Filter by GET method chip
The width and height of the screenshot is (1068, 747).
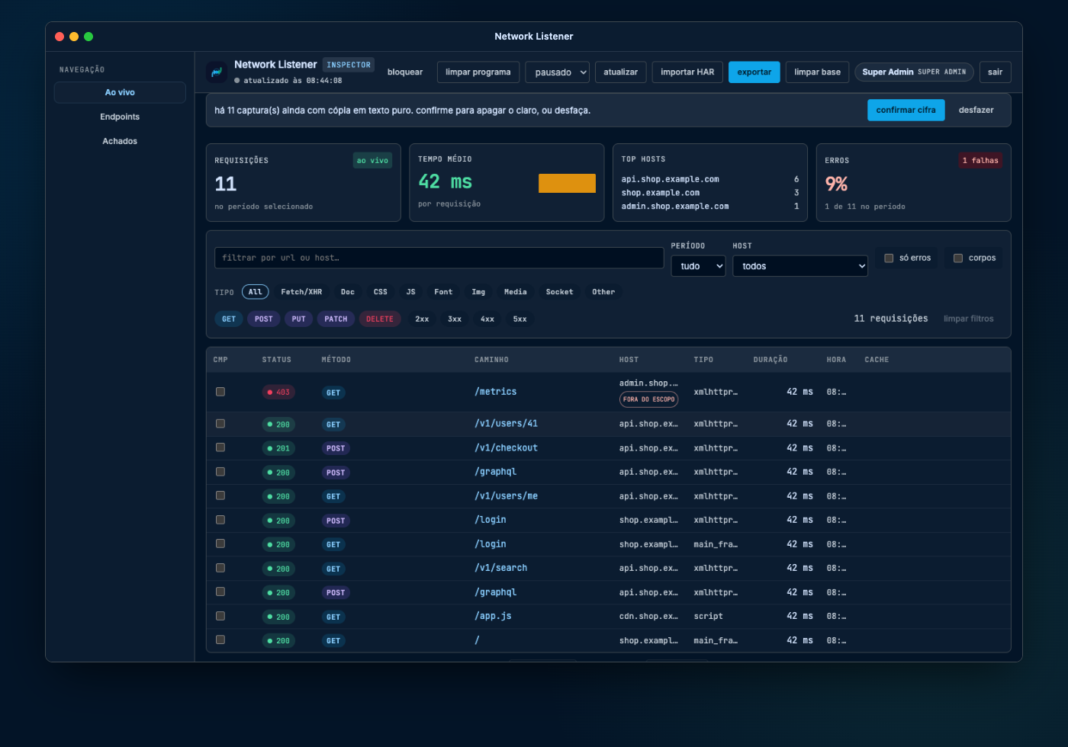point(229,319)
